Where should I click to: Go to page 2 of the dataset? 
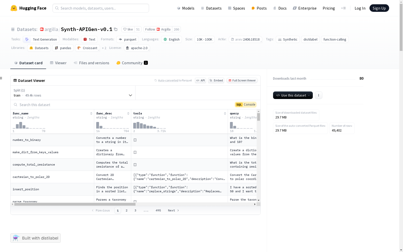pos(126,210)
